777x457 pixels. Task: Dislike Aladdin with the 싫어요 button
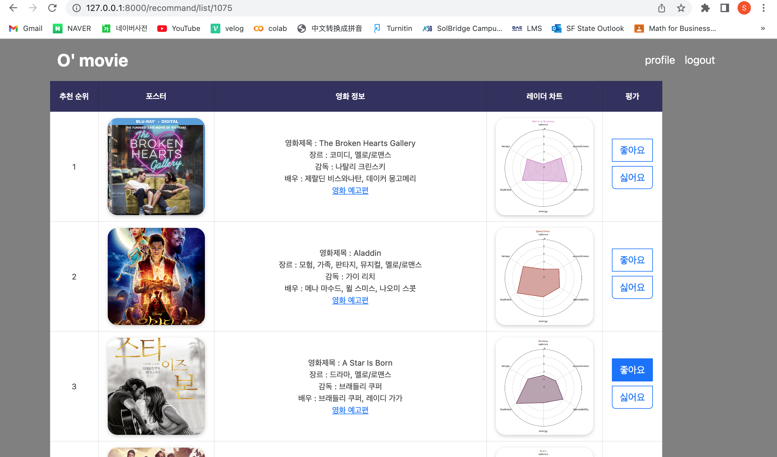click(632, 287)
